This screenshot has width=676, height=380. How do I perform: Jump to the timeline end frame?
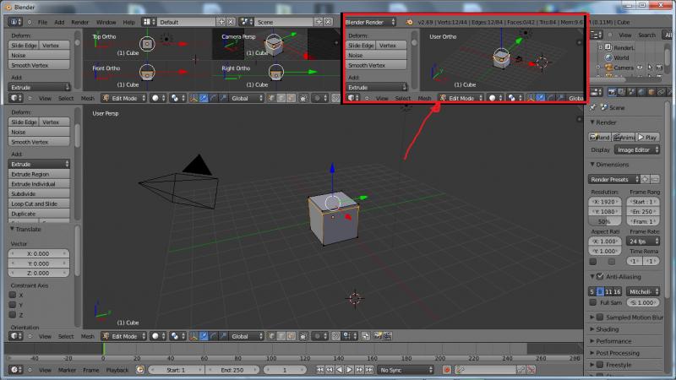click(369, 370)
